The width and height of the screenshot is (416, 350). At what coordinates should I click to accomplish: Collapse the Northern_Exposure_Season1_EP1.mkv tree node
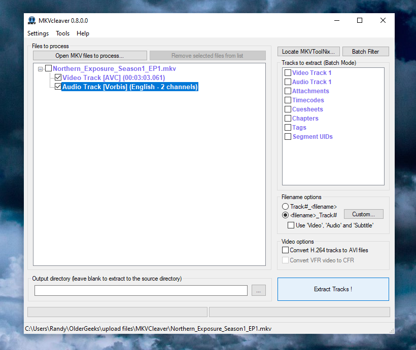pyautogui.click(x=40, y=69)
